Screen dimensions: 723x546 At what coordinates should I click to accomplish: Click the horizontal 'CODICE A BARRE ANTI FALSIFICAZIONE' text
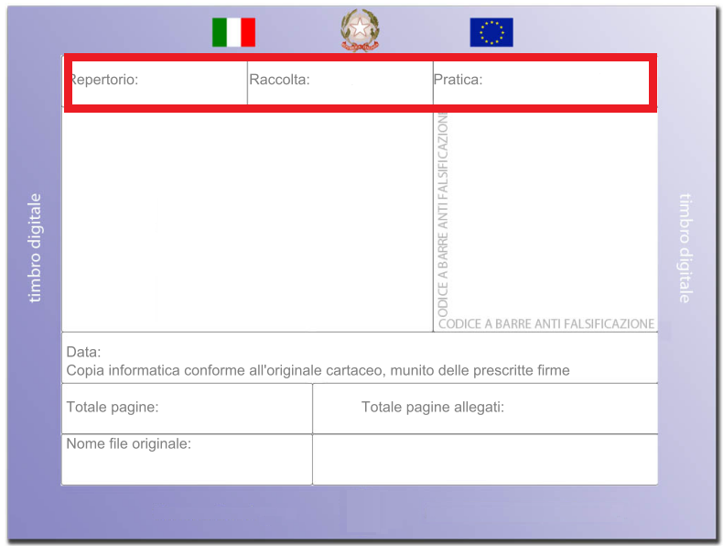pos(546,323)
